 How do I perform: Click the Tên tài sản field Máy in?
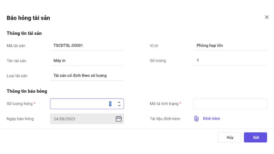click(x=59, y=61)
